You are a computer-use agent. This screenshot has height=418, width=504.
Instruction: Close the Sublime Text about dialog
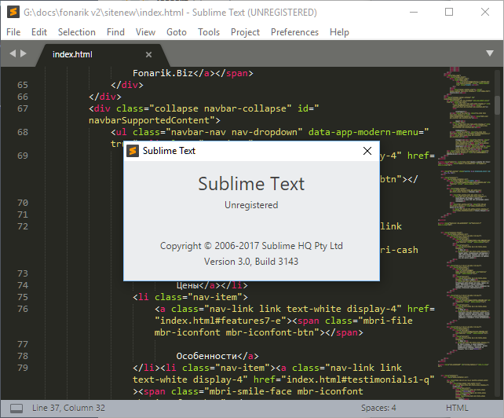pyautogui.click(x=367, y=151)
